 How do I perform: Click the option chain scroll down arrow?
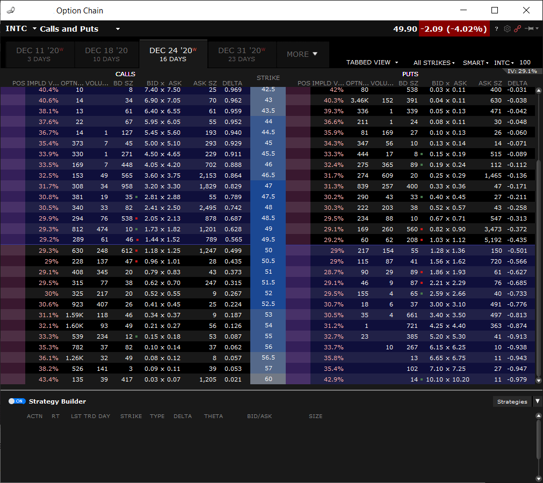[539, 380]
